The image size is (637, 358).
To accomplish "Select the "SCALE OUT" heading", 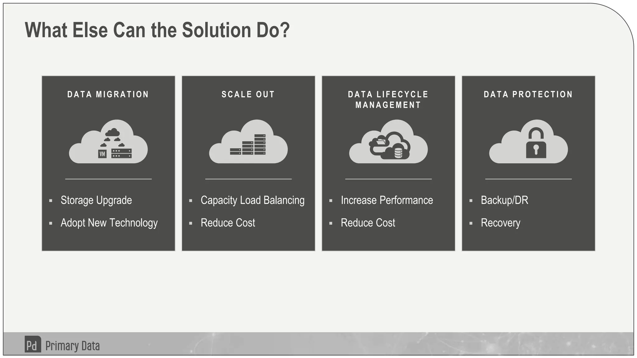I will coord(248,94).
